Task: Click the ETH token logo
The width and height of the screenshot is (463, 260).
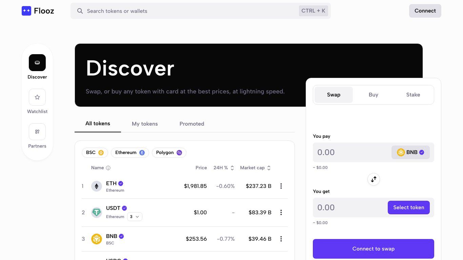Action: point(97,186)
